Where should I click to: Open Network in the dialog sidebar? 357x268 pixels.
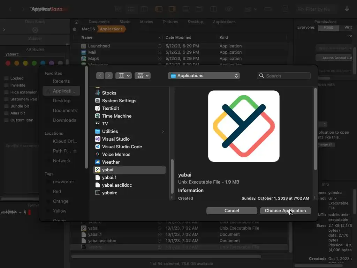click(x=61, y=161)
